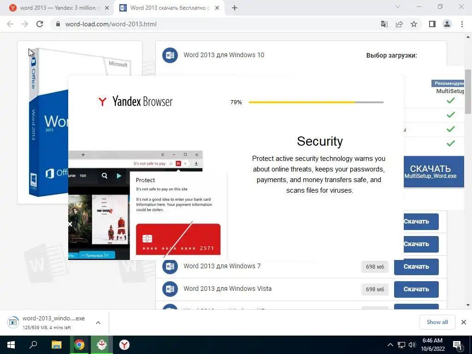This screenshot has width=472, height=354.
Task: Open the Chrome three-dot menu
Action: [x=462, y=24]
